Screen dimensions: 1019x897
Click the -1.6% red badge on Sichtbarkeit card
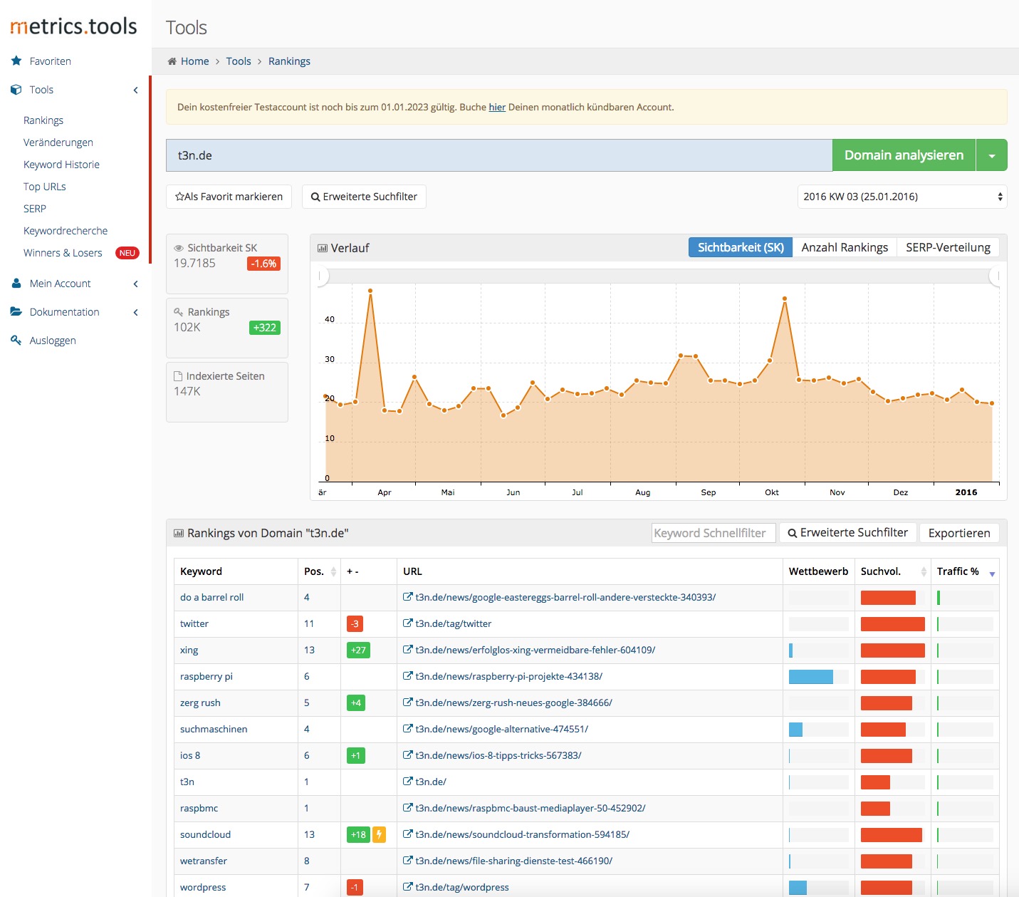263,264
